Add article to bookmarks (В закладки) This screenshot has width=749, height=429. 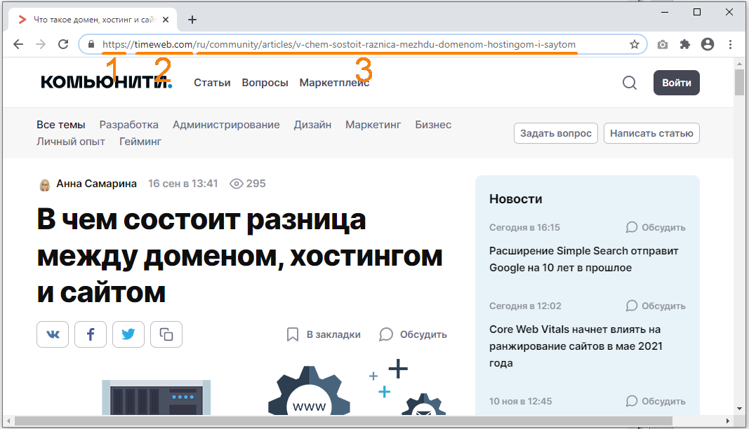tap(324, 334)
